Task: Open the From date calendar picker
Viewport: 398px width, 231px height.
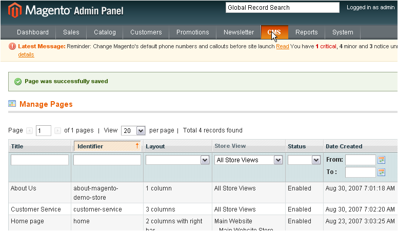Action: (381, 160)
